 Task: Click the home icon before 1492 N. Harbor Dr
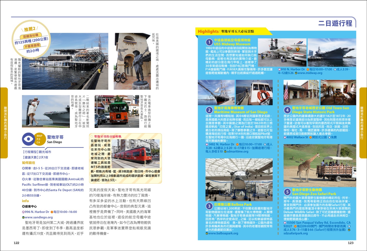pyautogui.click(x=207, y=145)
